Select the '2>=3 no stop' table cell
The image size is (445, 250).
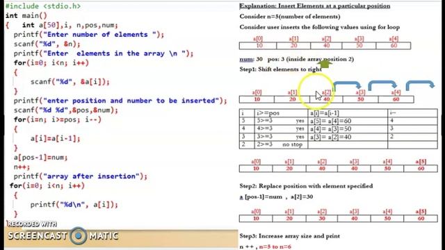281,144
